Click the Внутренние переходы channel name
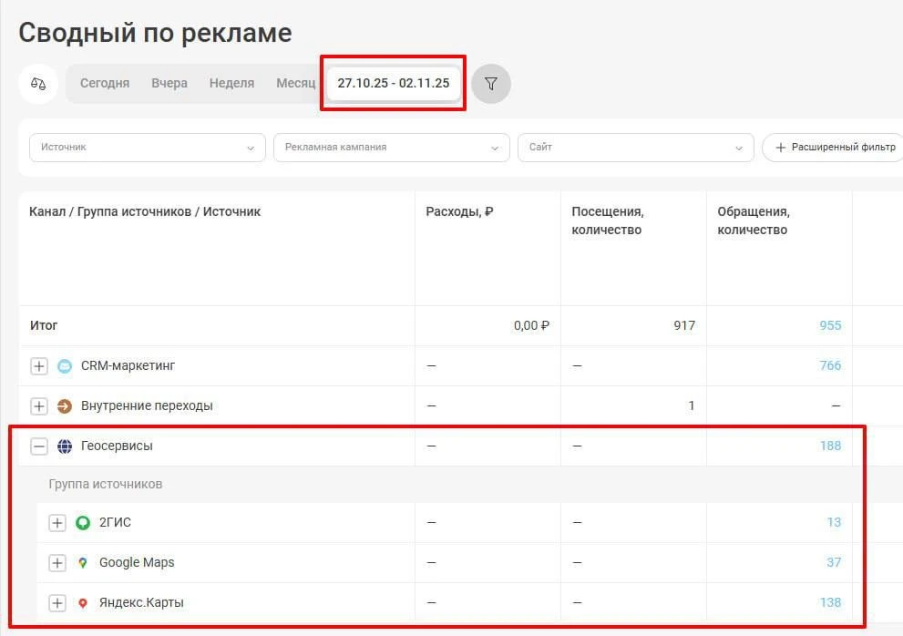Image resolution: width=903 pixels, height=636 pixels. point(147,406)
